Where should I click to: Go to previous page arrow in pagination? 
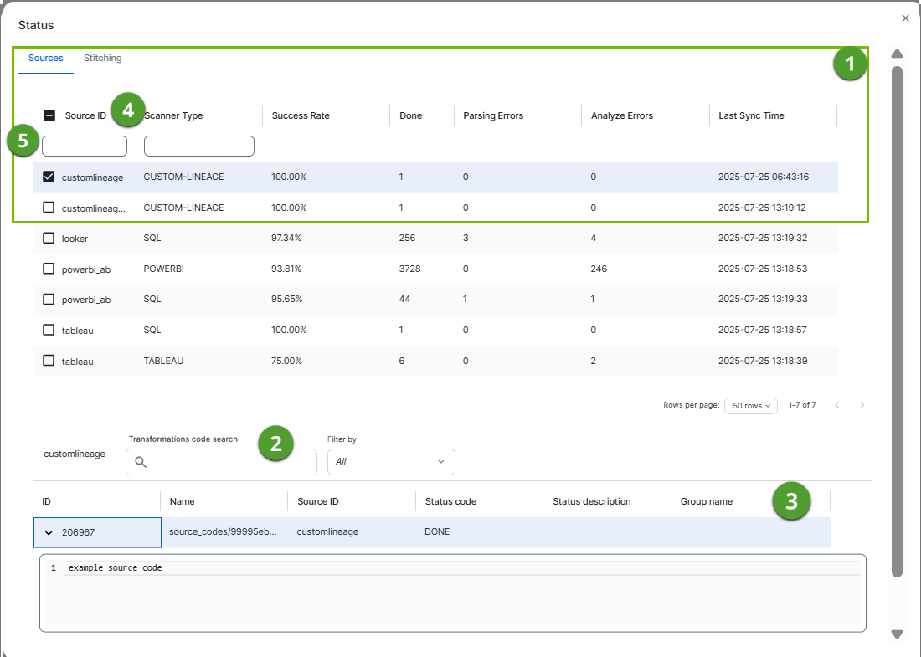tap(836, 405)
